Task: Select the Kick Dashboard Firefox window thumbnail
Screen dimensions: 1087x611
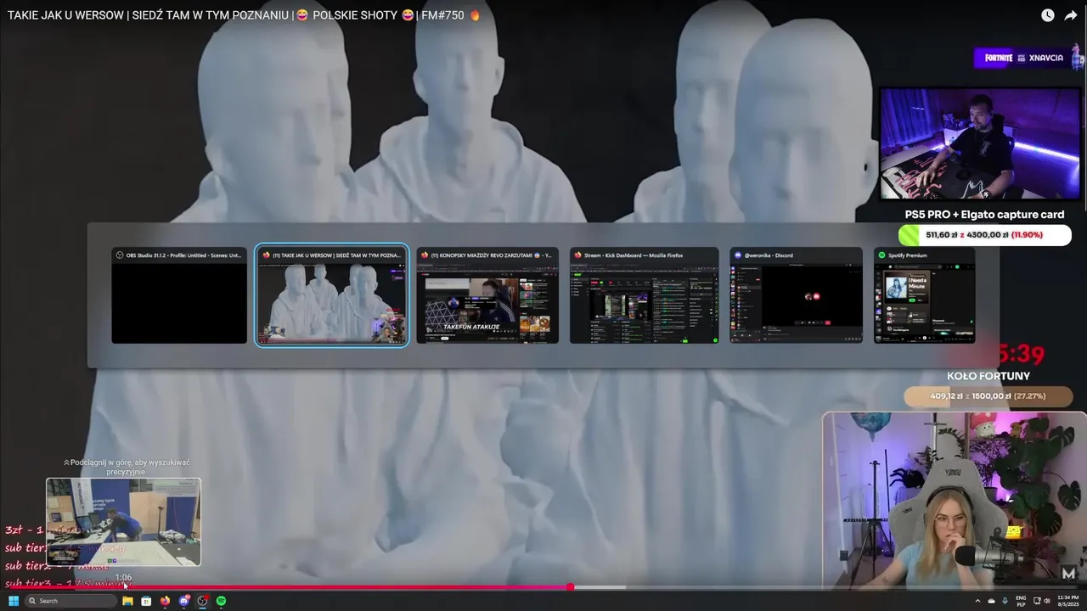Action: pyautogui.click(x=644, y=295)
